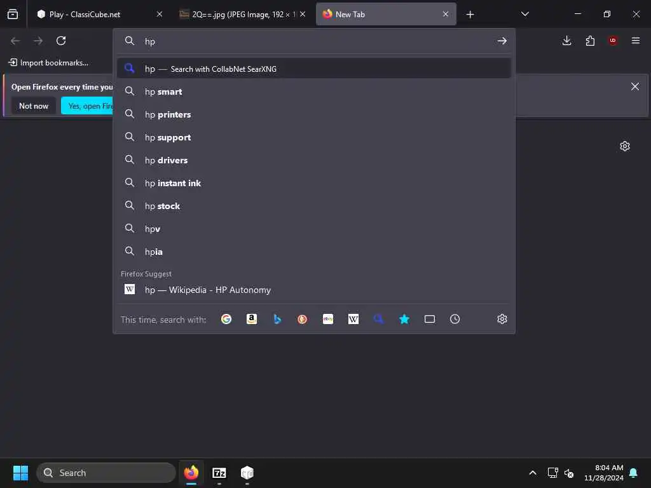Search with eBay engine icon
Viewport: 651px width, 488px height.
(x=328, y=319)
